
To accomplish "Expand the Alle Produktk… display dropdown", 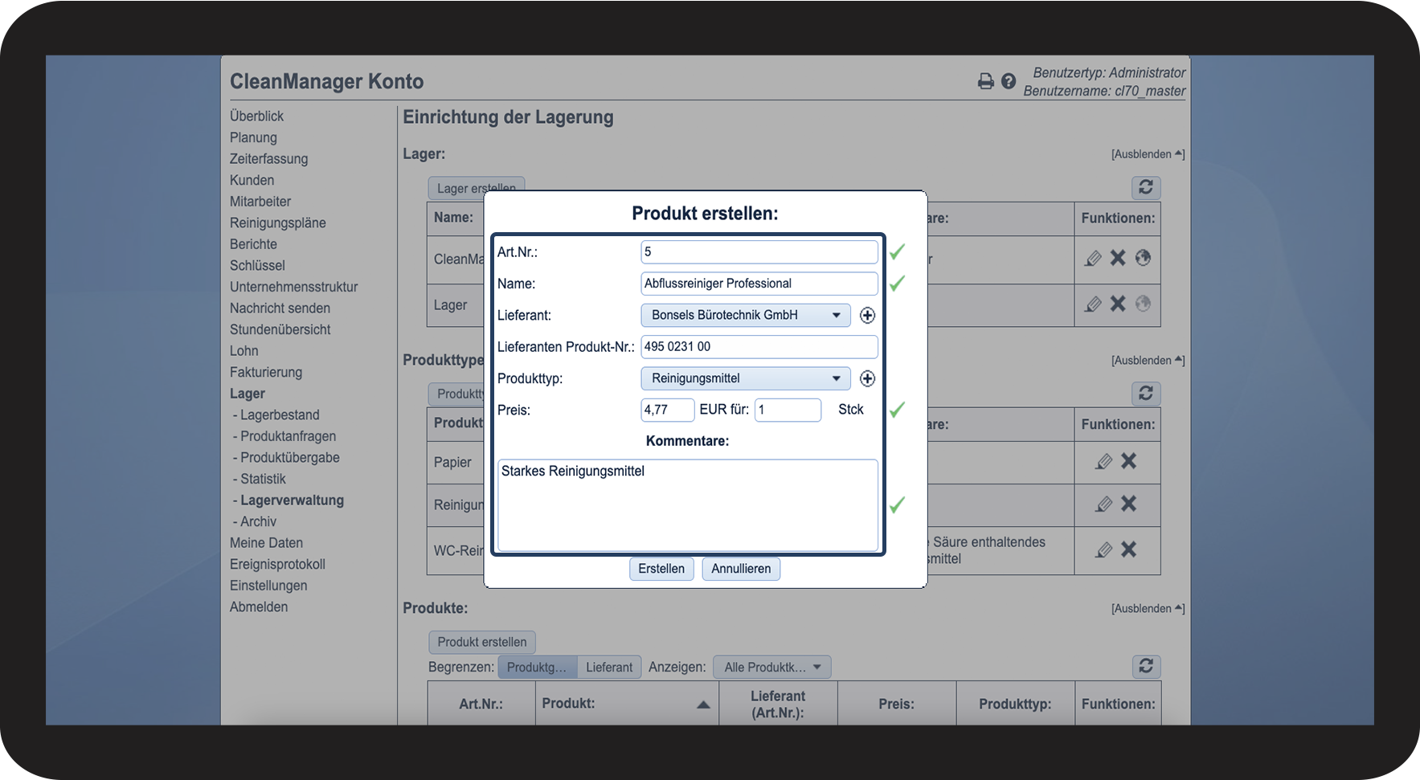I will [x=771, y=668].
